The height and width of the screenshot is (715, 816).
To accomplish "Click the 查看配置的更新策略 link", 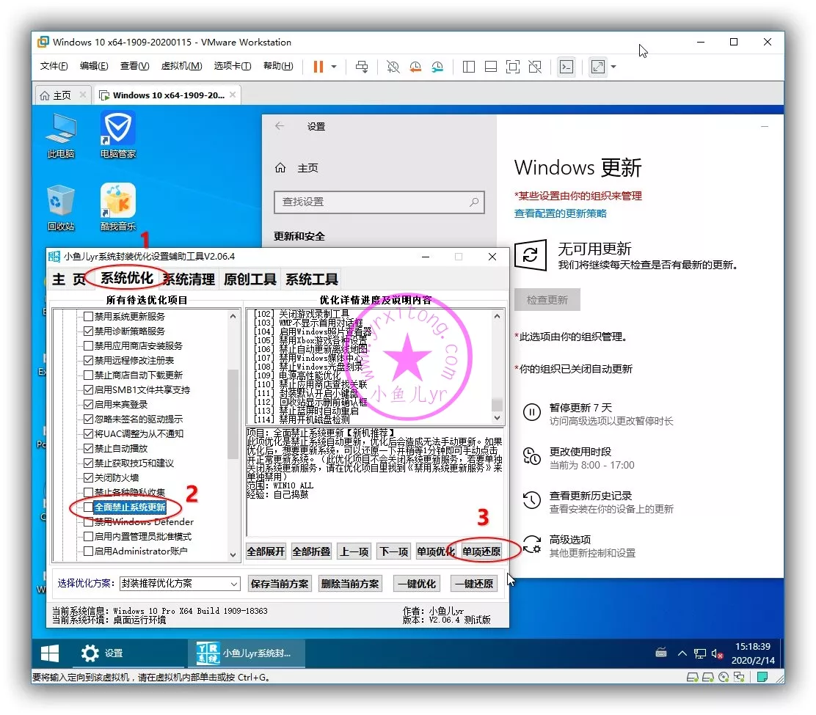I will (x=561, y=213).
